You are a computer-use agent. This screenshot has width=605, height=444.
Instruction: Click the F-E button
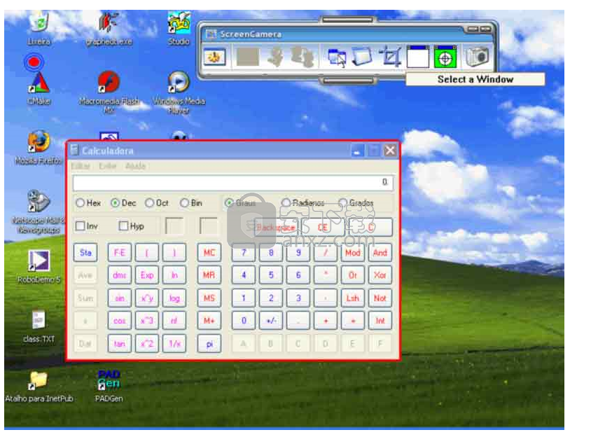119,252
